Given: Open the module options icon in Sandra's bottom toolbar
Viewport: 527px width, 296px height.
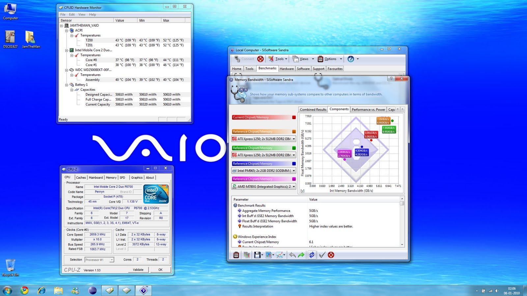Looking at the screenshot, I should [x=236, y=255].
